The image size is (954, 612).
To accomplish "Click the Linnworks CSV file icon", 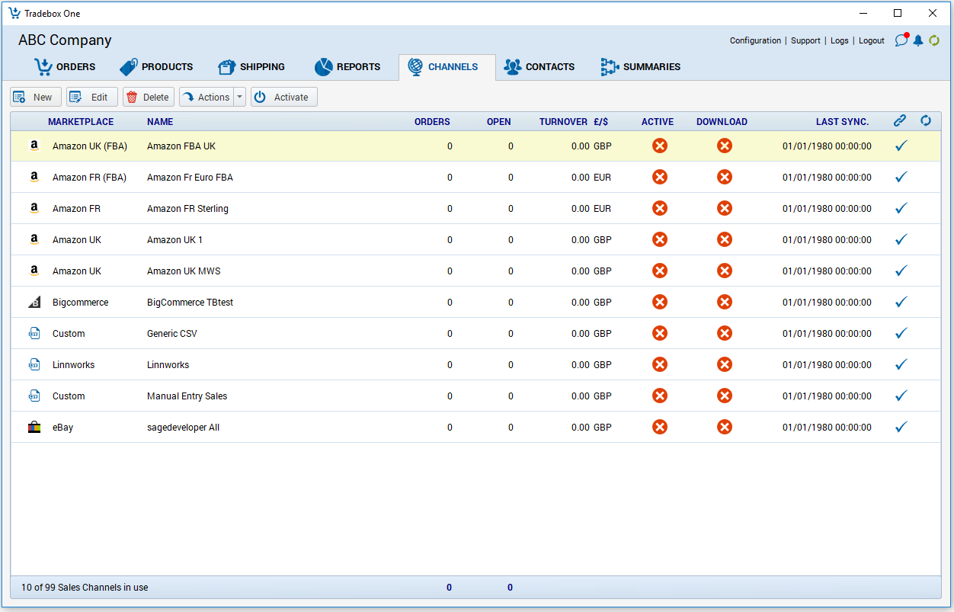I will click(34, 365).
